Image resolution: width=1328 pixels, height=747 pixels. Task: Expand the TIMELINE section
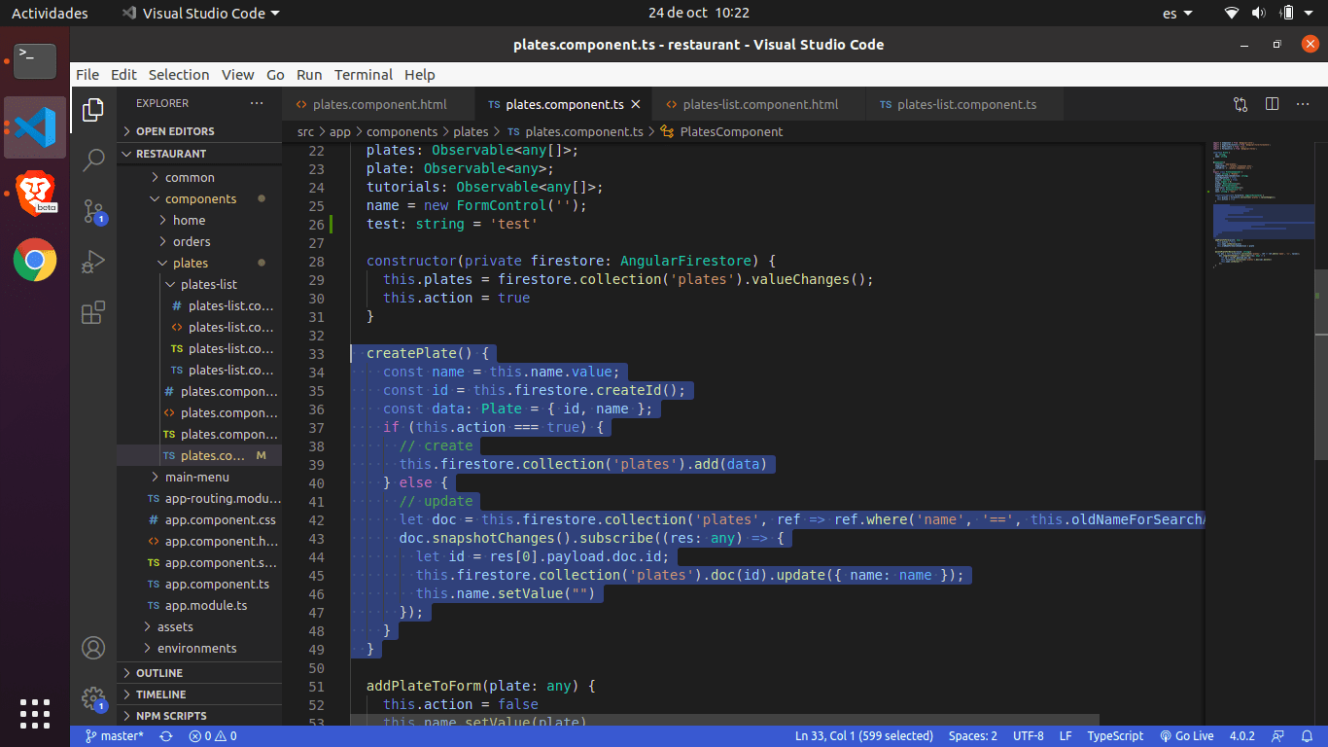tap(160, 694)
